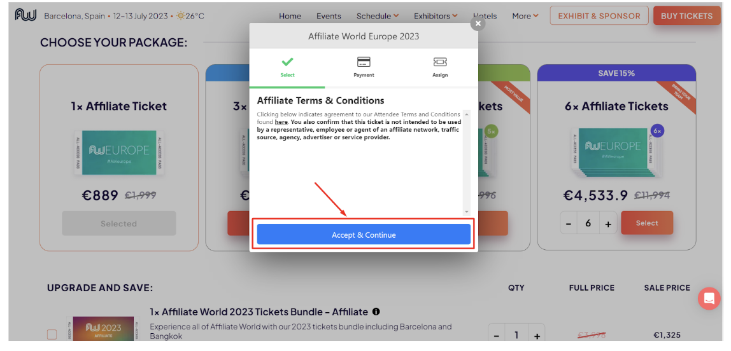This screenshot has width=731, height=351.
Task: Click the CHOOSE YOUR PACKAGE heading
Action: click(114, 43)
